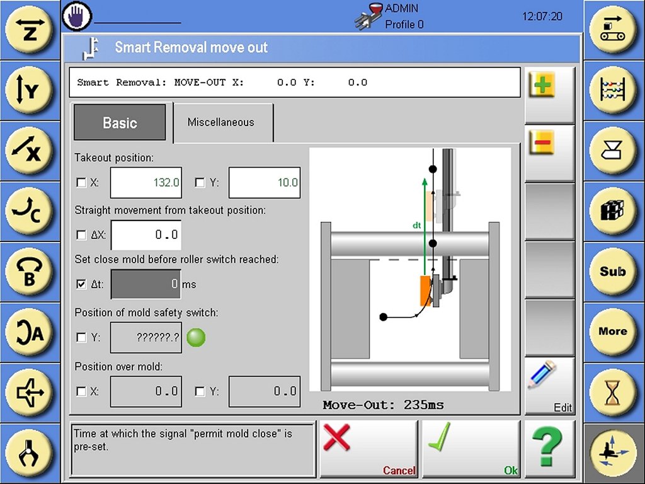
Task: Select the X axis movement icon
Action: coord(30,151)
